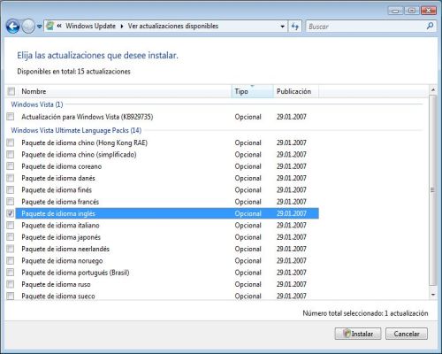Screen dimensions: 442x354
Task: Click the scroll down arrow of list
Action: [x=432, y=295]
